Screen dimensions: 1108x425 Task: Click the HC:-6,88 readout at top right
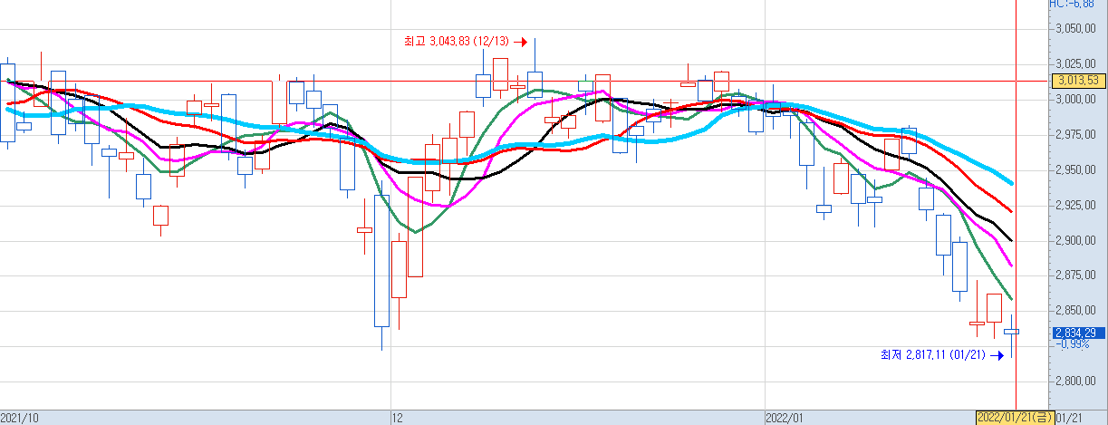(x=1073, y=5)
